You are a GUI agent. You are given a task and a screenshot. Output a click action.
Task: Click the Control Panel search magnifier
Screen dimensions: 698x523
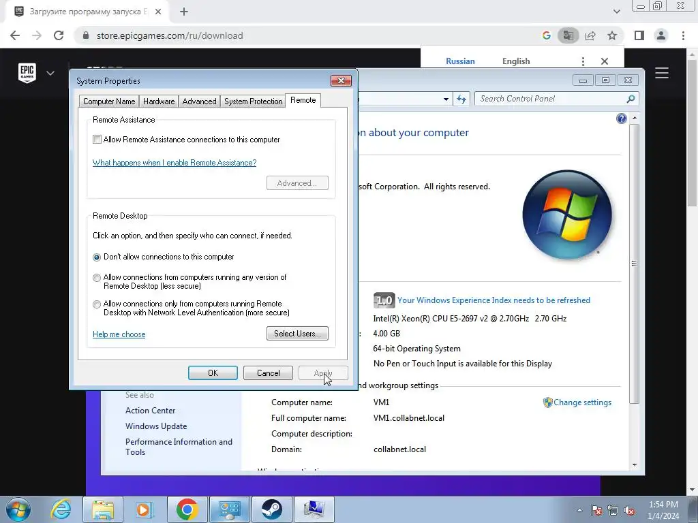coord(631,99)
